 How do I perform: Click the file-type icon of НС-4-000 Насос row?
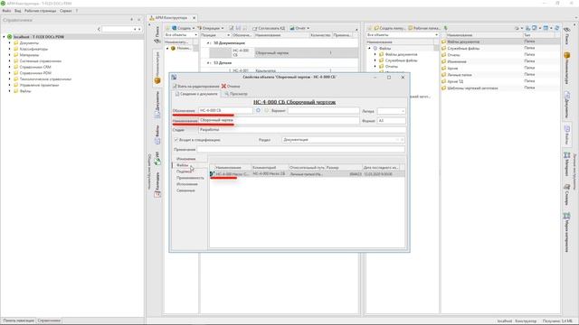tap(212, 174)
